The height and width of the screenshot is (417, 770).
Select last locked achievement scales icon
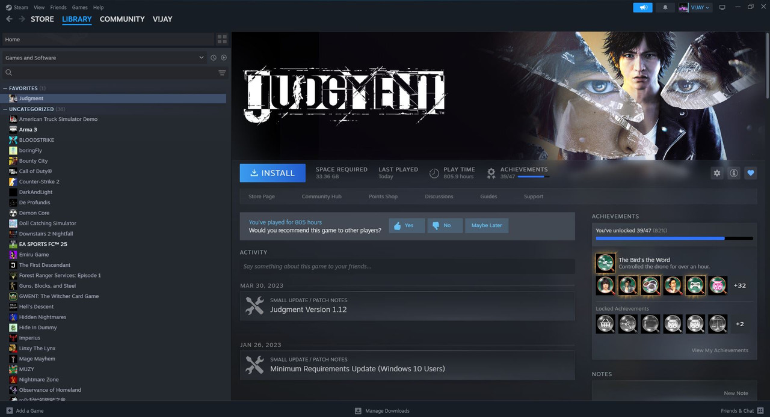click(x=718, y=324)
